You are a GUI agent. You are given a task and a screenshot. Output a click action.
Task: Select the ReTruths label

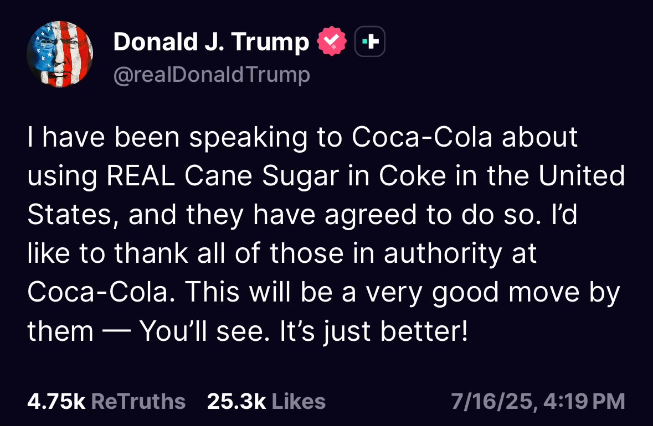point(137,401)
